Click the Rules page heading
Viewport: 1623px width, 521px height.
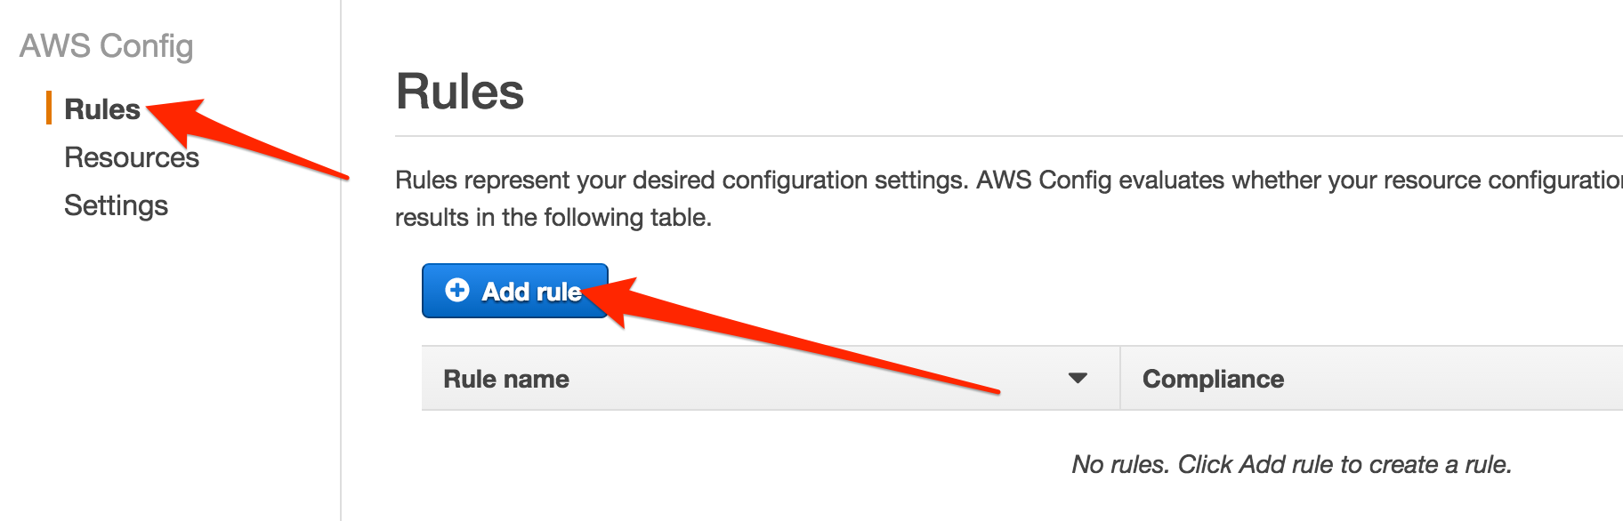pyautogui.click(x=459, y=92)
